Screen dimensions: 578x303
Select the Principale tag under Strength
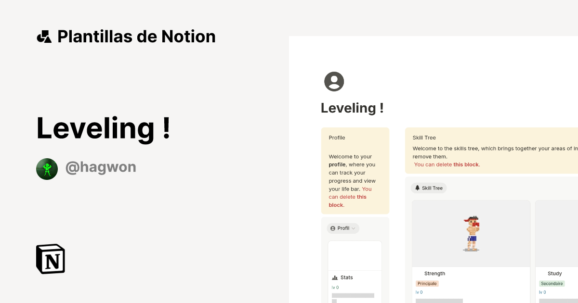click(x=427, y=284)
